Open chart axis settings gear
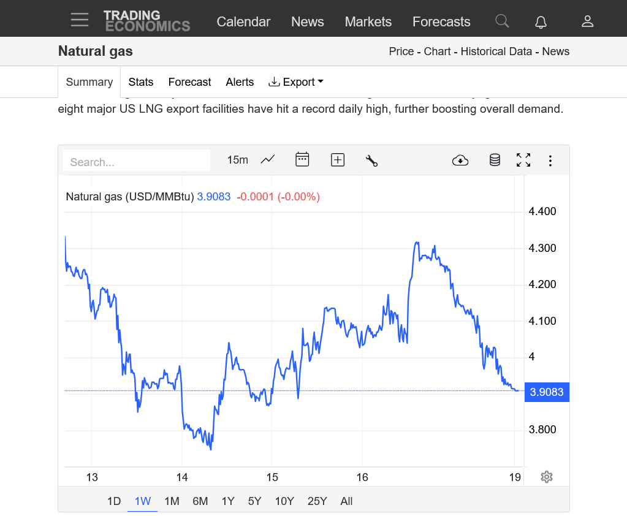 547,477
